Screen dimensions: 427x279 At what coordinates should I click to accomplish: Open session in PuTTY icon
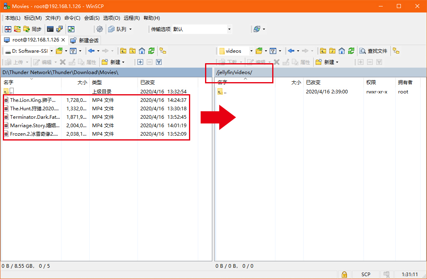click(x=60, y=29)
